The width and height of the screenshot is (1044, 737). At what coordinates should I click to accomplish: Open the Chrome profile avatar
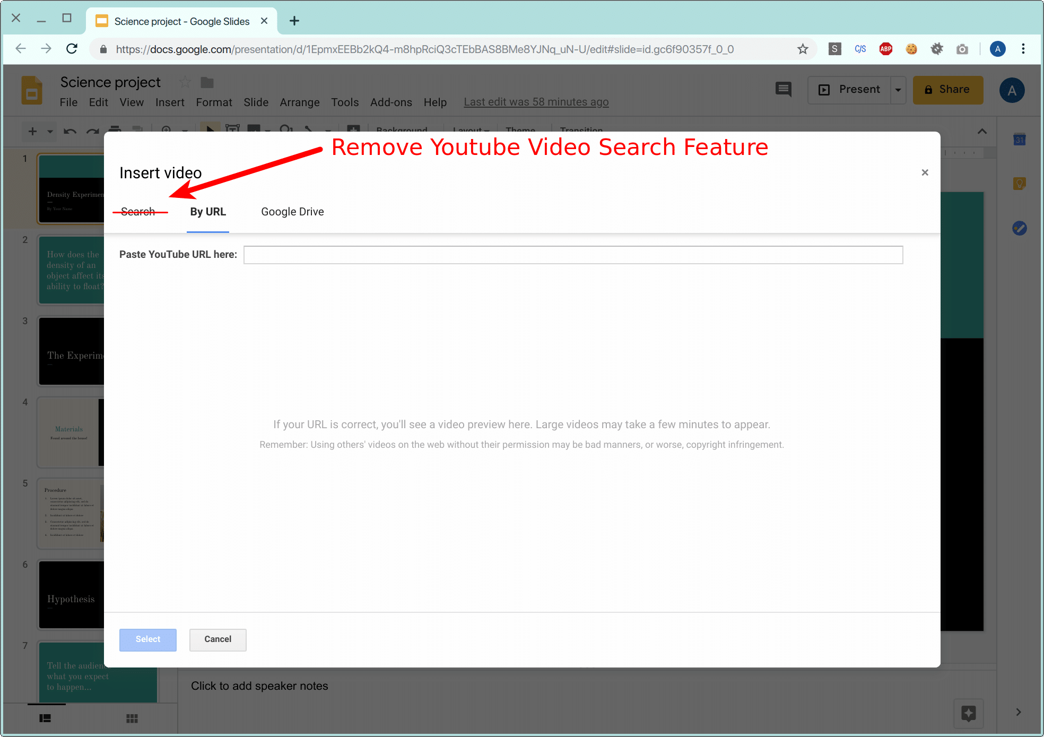[x=997, y=49]
